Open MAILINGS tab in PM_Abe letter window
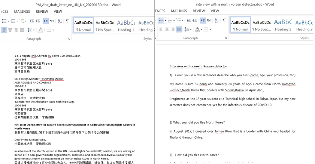315x164 pixels. [22, 12]
